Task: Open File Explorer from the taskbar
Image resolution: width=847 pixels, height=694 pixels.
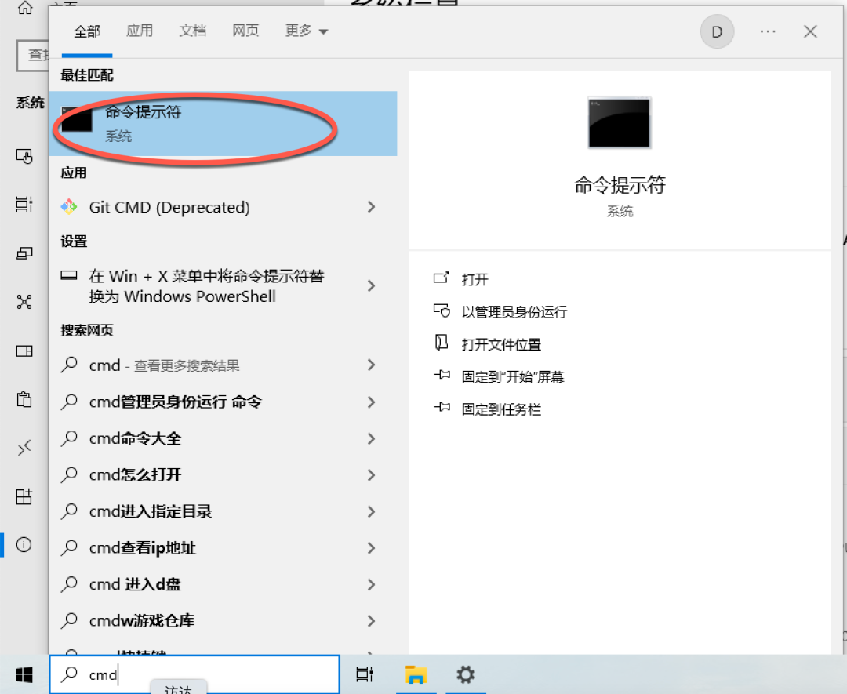Action: (416, 674)
